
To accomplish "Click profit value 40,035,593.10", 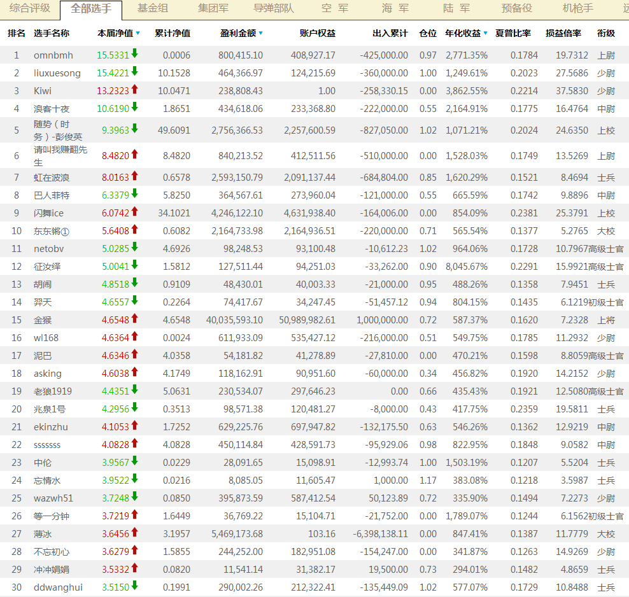I will [x=235, y=320].
